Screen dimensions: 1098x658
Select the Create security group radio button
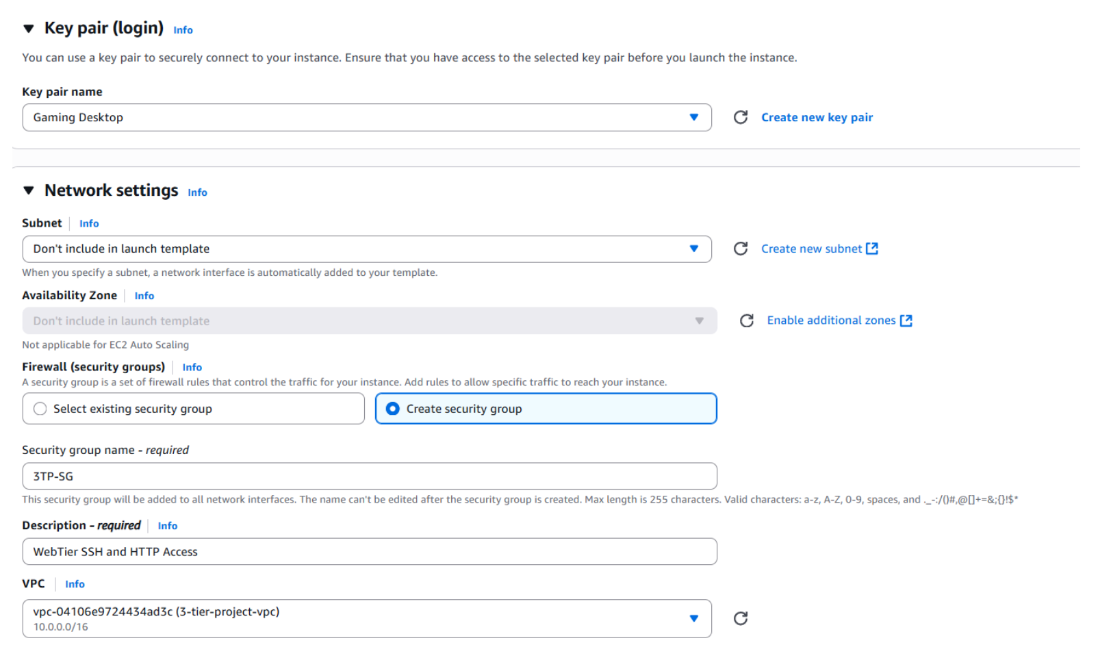pyautogui.click(x=393, y=409)
